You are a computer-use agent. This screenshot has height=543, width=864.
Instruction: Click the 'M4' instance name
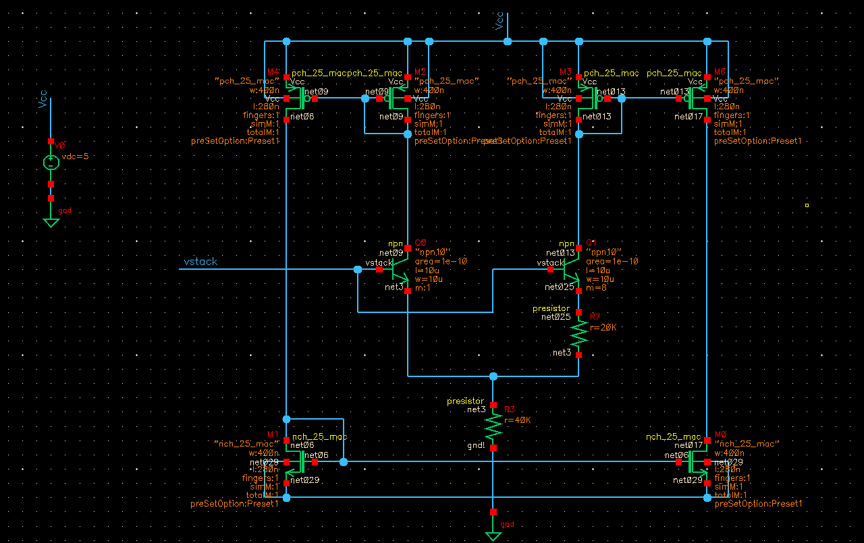pos(273,72)
